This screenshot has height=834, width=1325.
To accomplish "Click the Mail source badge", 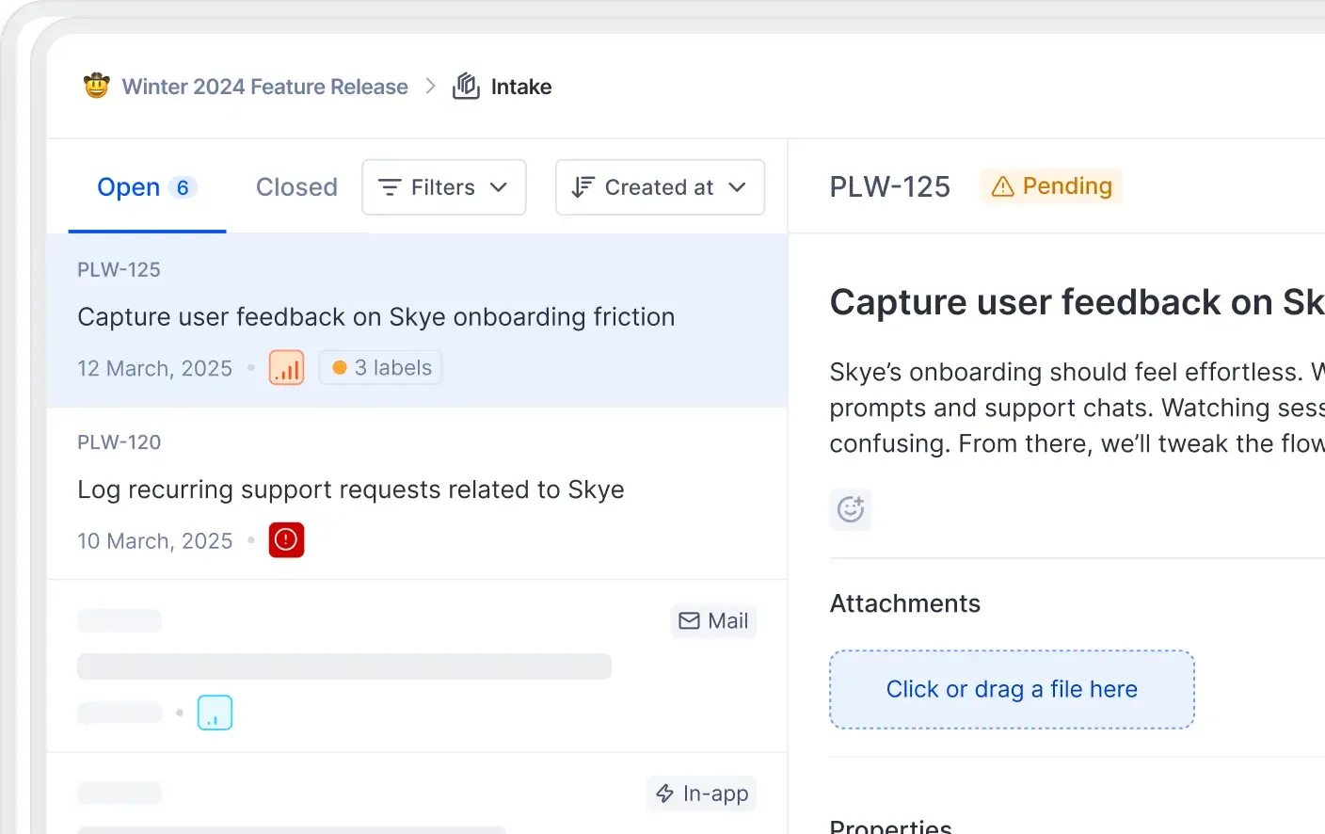I will pyautogui.click(x=713, y=621).
